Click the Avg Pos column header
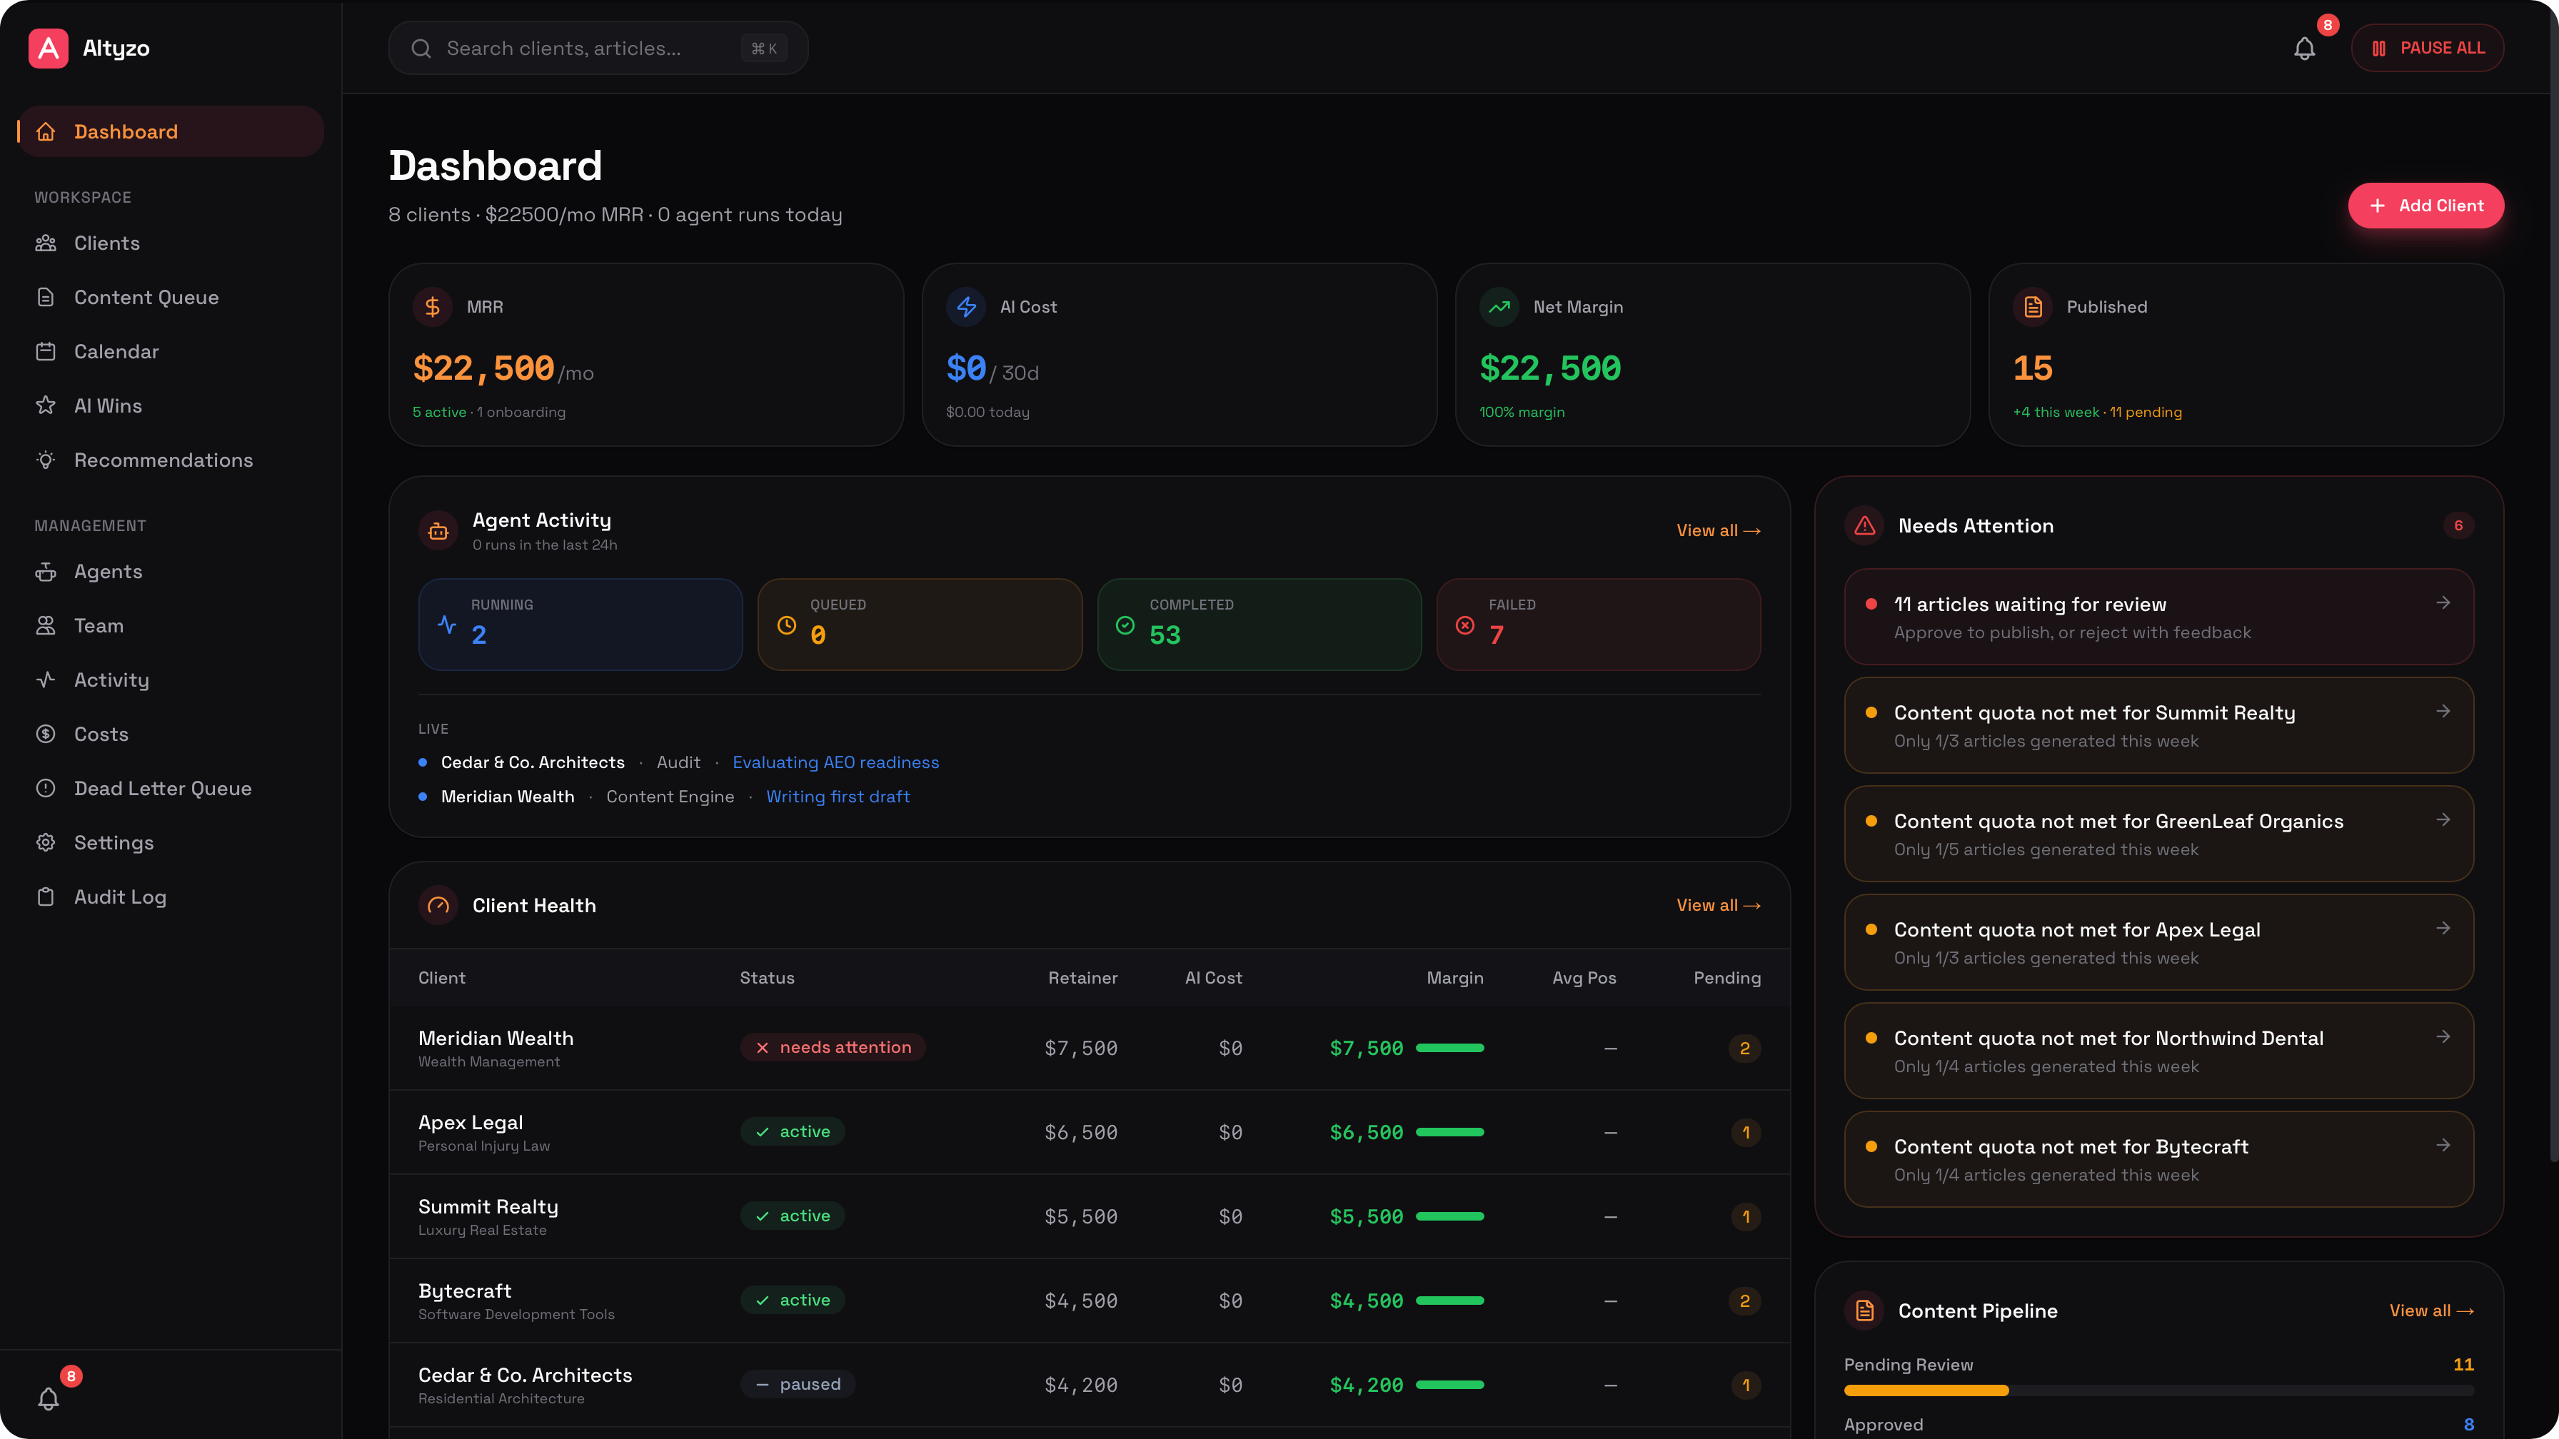Viewport: 2559px width, 1439px height. pos(1584,977)
